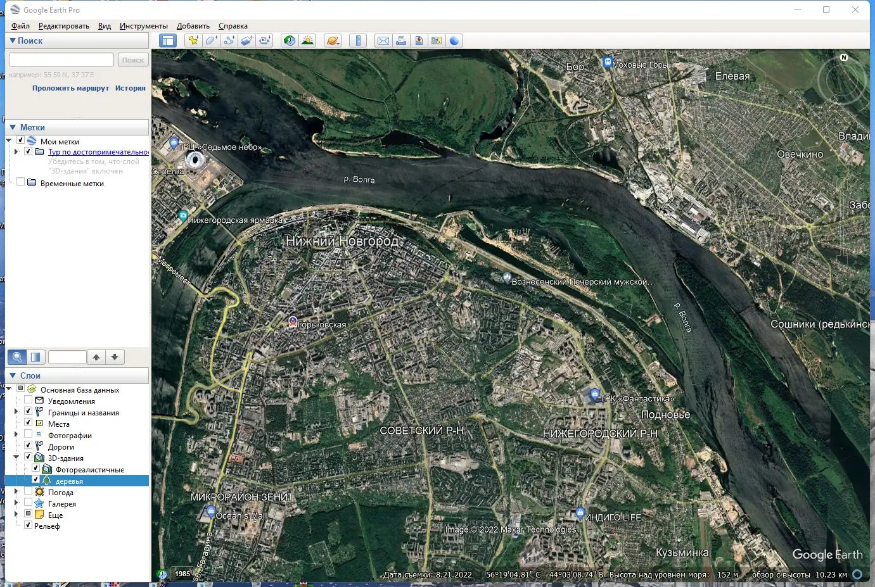Uncheck the Тур по достопримечательностям checkbox
The height and width of the screenshot is (587, 875).
pos(28,151)
